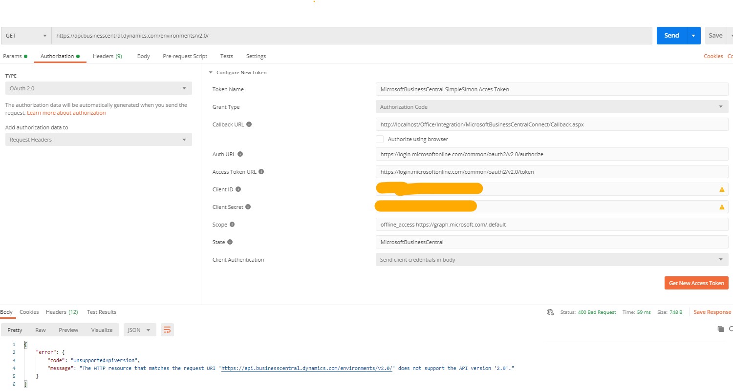Select the response Body tab
The width and height of the screenshot is (733, 392).
pyautogui.click(x=6, y=312)
